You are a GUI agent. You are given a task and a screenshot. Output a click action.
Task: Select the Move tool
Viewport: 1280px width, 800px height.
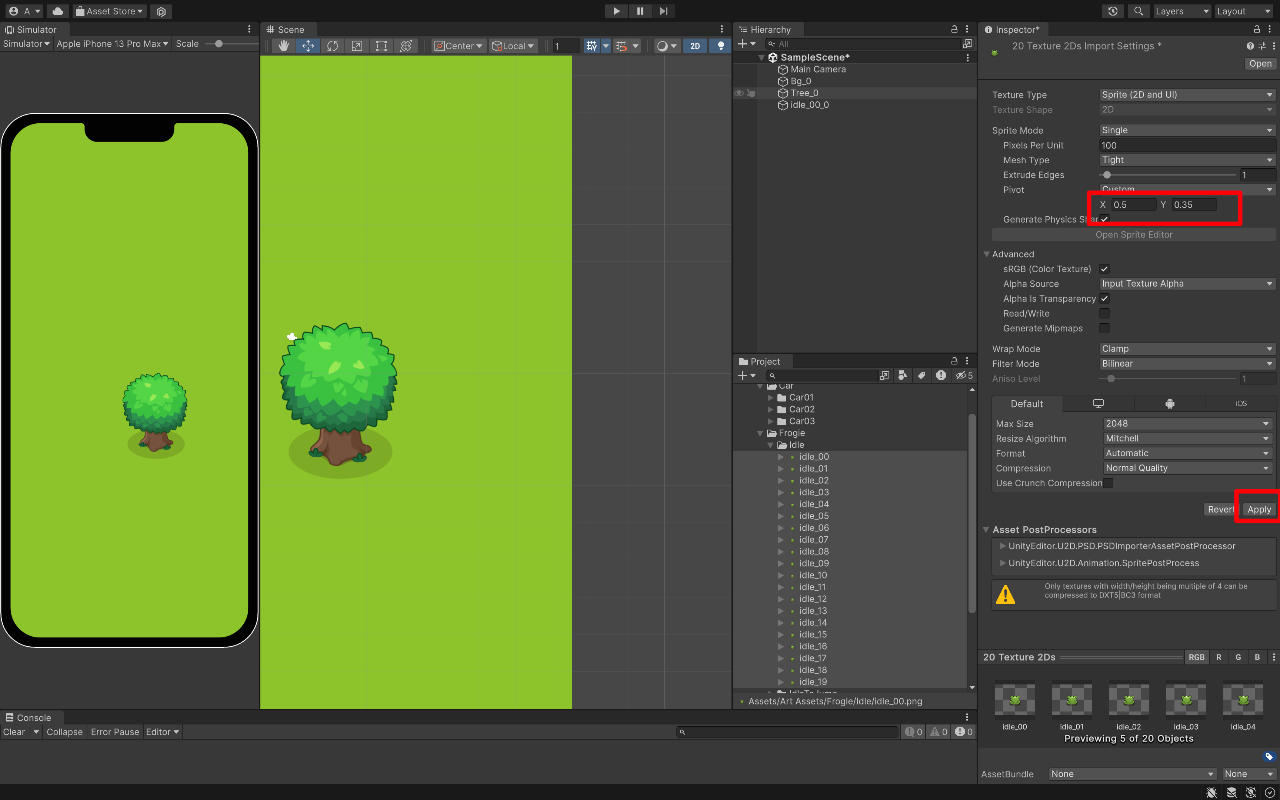308,46
